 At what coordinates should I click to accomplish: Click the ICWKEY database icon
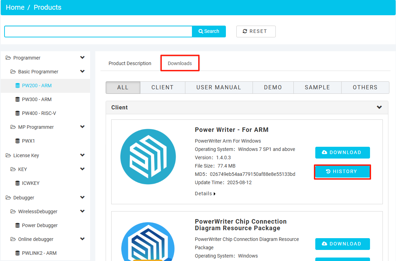[17, 183]
